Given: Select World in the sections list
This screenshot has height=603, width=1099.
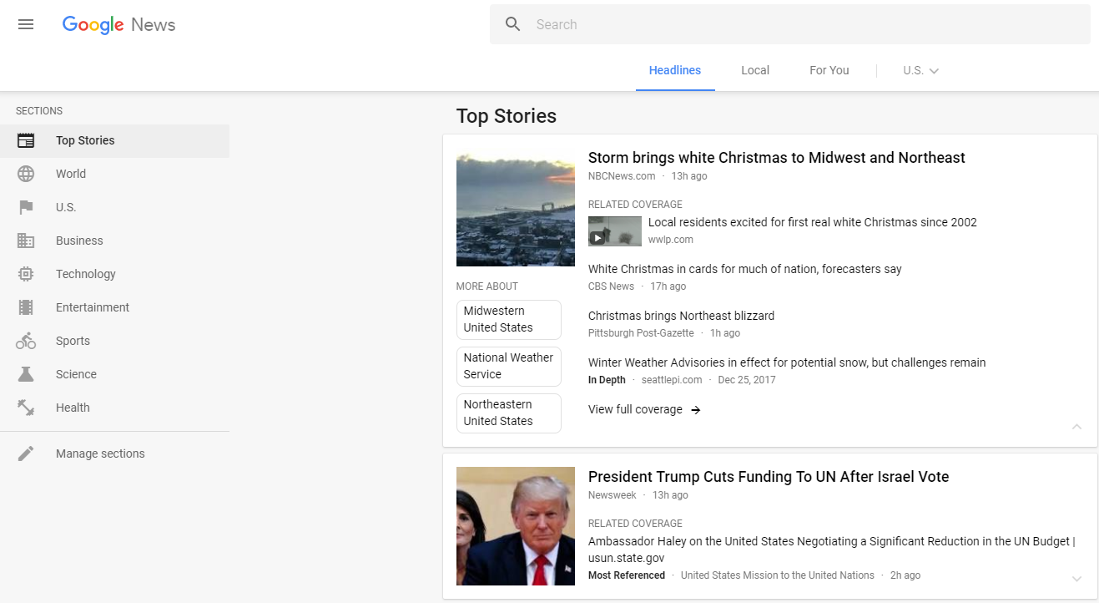Looking at the screenshot, I should coord(114,174).
